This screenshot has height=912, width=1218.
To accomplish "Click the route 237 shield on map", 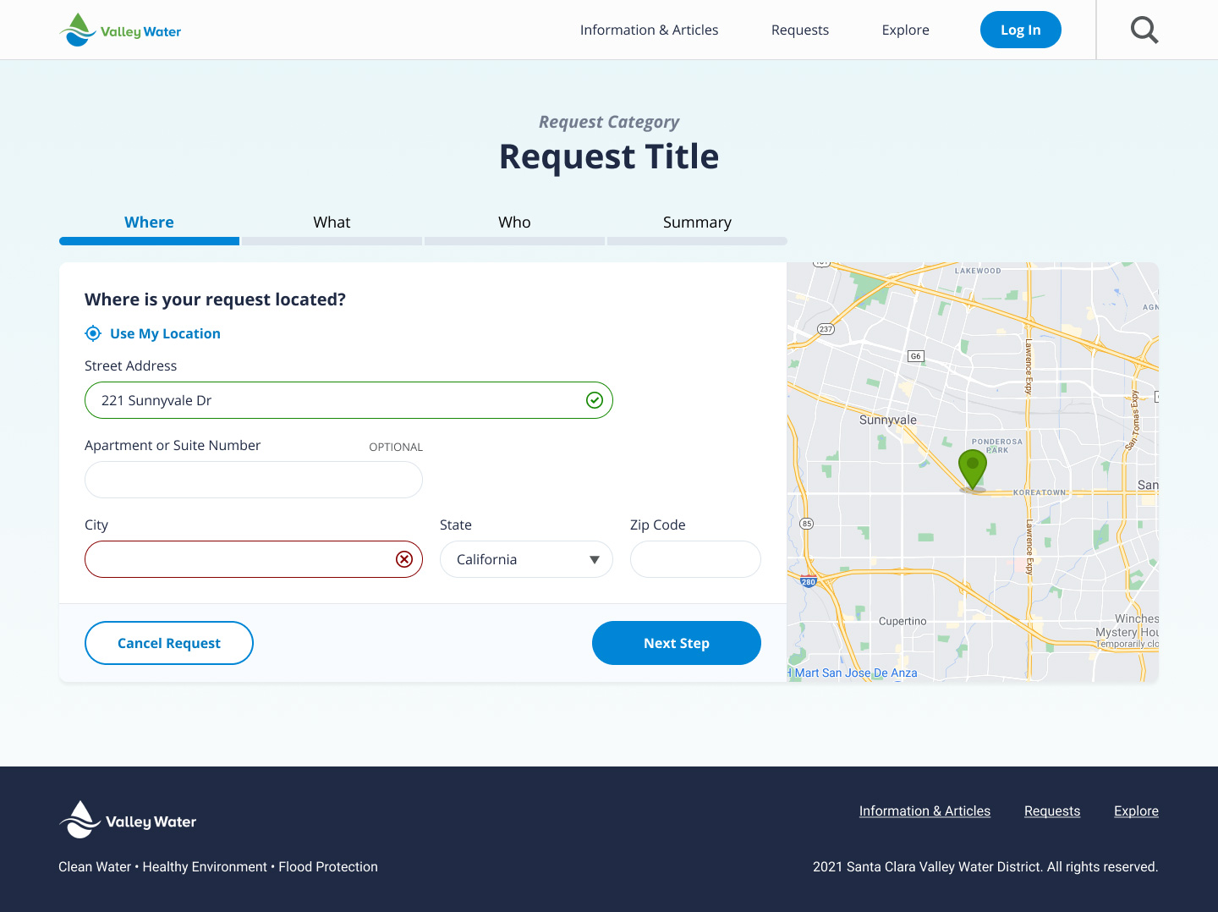I will coord(826,329).
